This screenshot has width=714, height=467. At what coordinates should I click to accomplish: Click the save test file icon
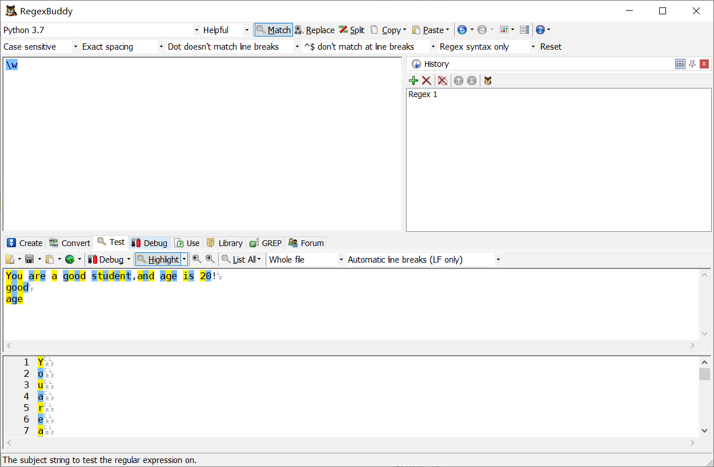coord(30,259)
